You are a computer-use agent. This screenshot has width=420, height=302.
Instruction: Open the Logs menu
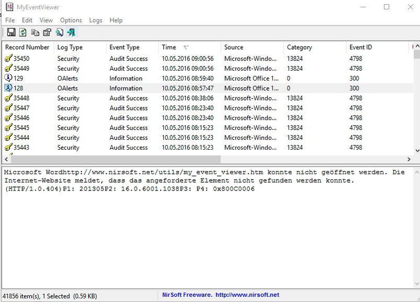point(95,20)
